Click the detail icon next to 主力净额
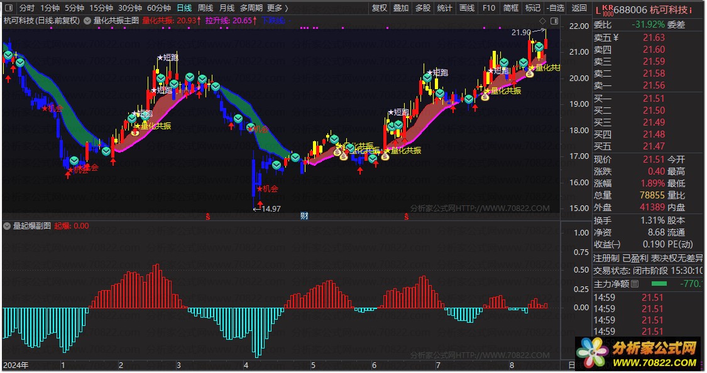The image size is (707, 373). 635,284
